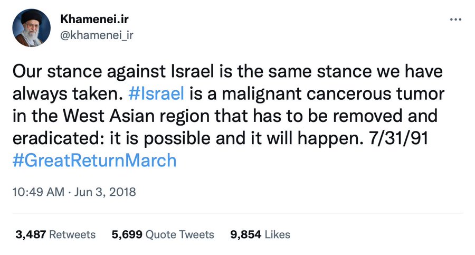475x255 pixels.
Task: Click the 9,854 likes count number
Action: tap(245, 234)
